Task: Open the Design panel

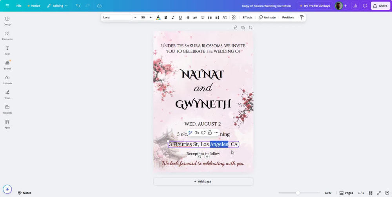Action: click(7, 21)
